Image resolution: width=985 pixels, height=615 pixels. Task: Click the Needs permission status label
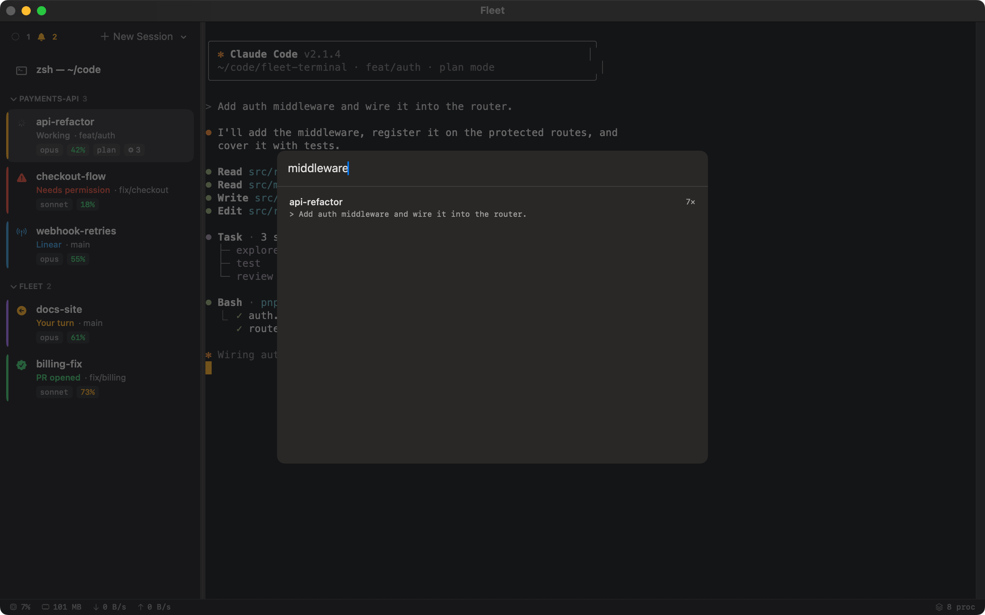click(x=73, y=190)
